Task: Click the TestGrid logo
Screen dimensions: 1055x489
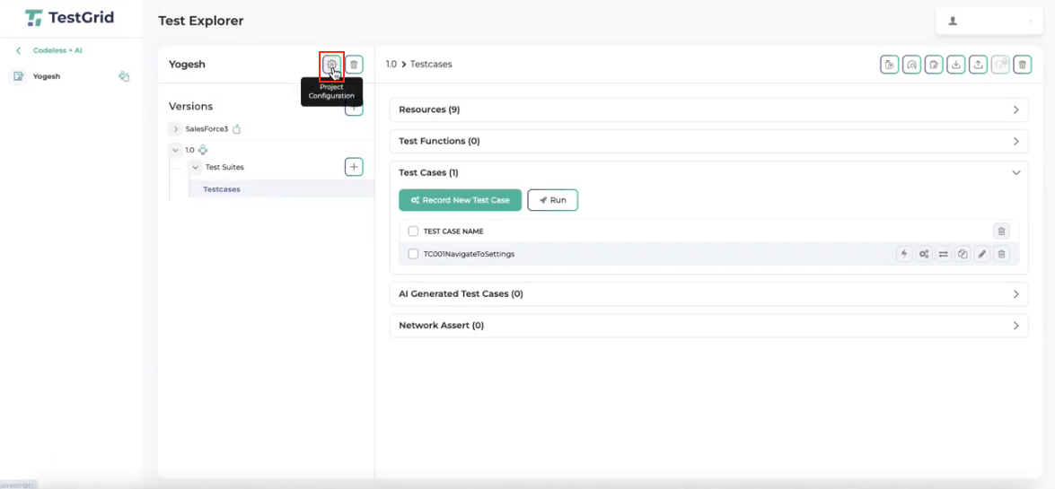Action: point(69,17)
